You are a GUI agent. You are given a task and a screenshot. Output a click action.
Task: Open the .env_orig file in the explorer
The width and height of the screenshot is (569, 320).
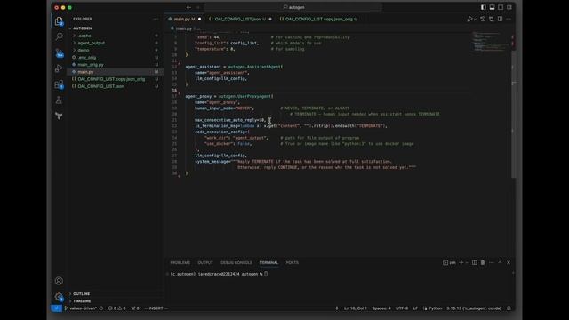pyautogui.click(x=87, y=57)
